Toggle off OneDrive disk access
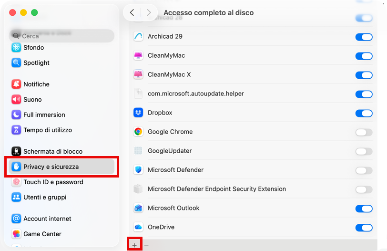 [364, 228]
